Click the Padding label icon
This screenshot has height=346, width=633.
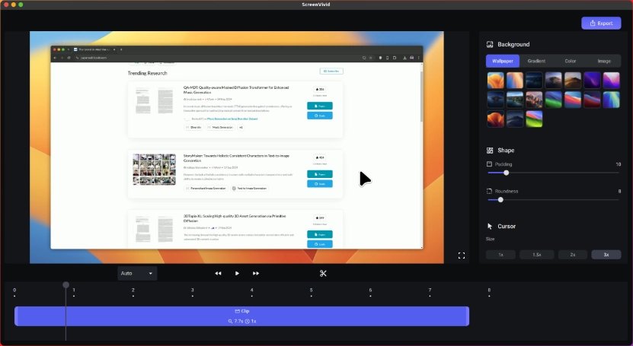coord(489,164)
